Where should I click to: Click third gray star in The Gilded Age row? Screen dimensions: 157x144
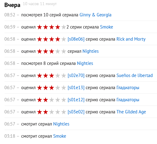pos(52,112)
